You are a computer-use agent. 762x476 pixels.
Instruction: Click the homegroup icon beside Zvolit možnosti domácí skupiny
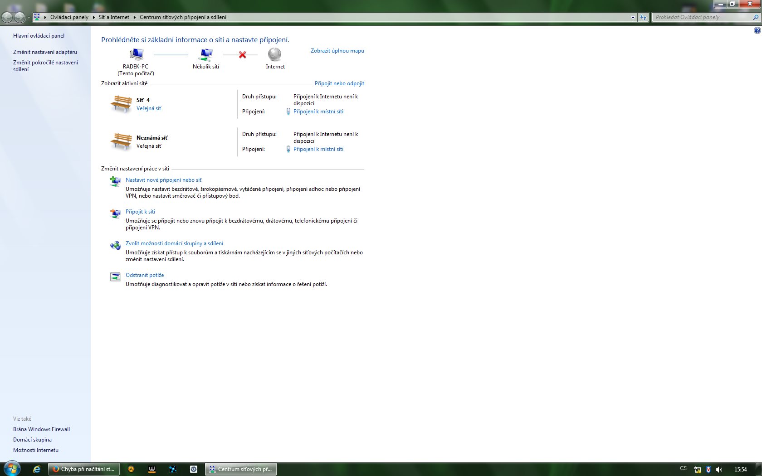pyautogui.click(x=115, y=245)
